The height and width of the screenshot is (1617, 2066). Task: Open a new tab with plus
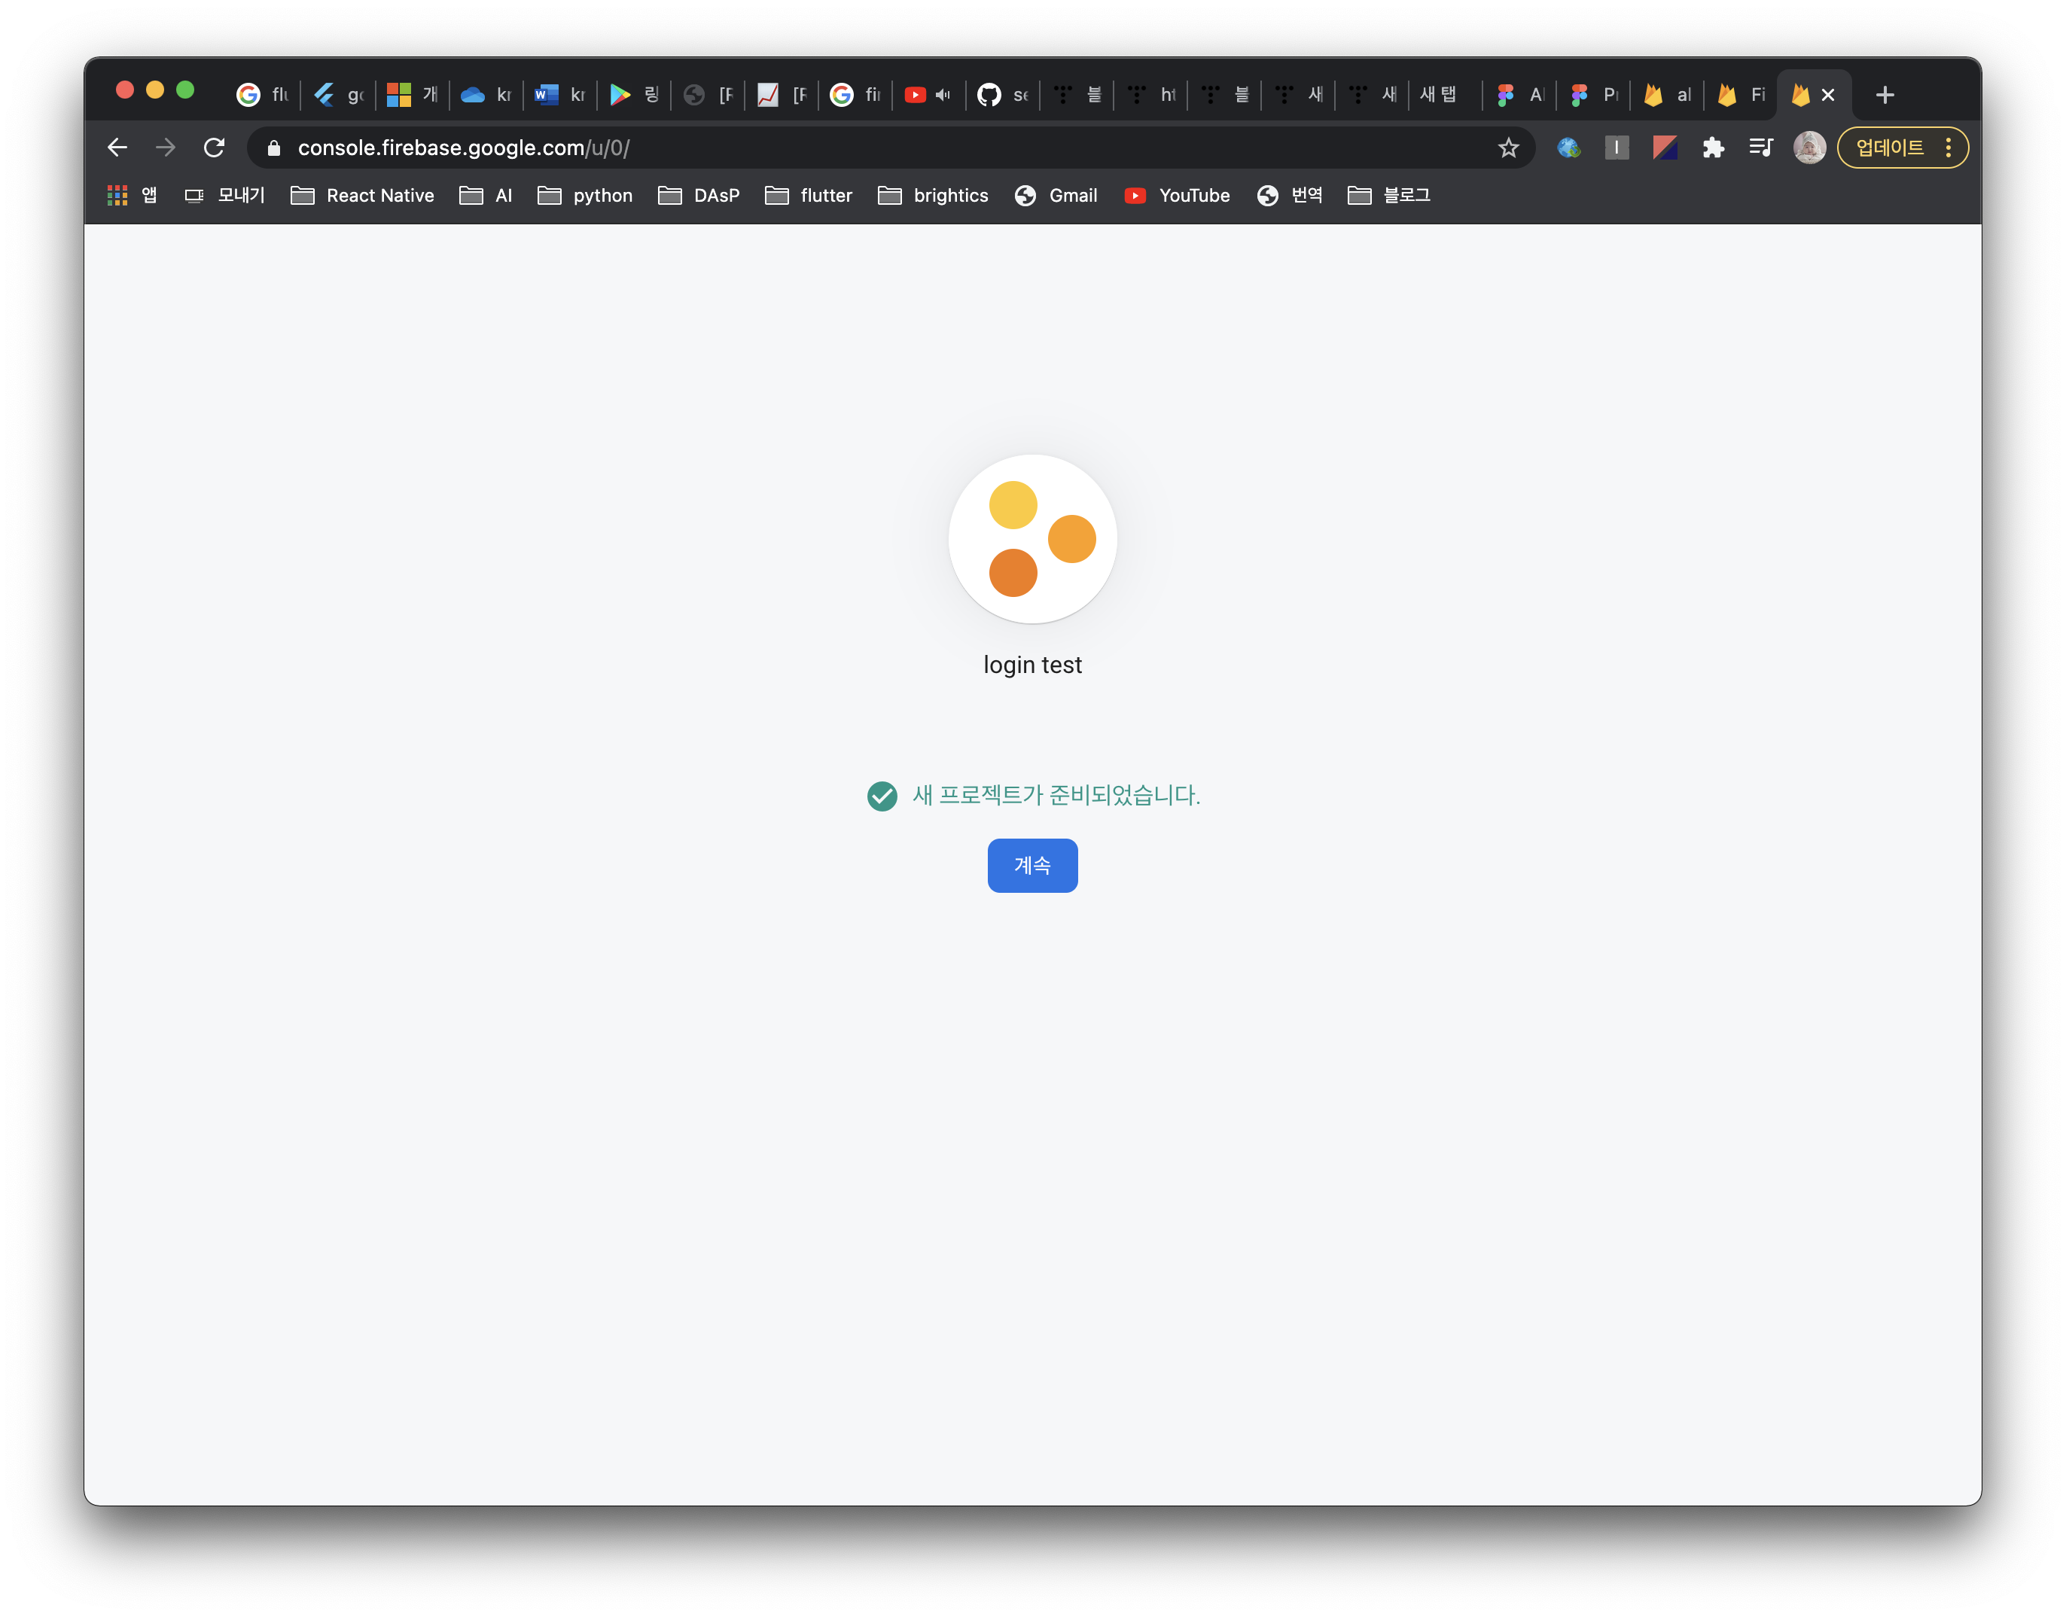[x=1885, y=95]
